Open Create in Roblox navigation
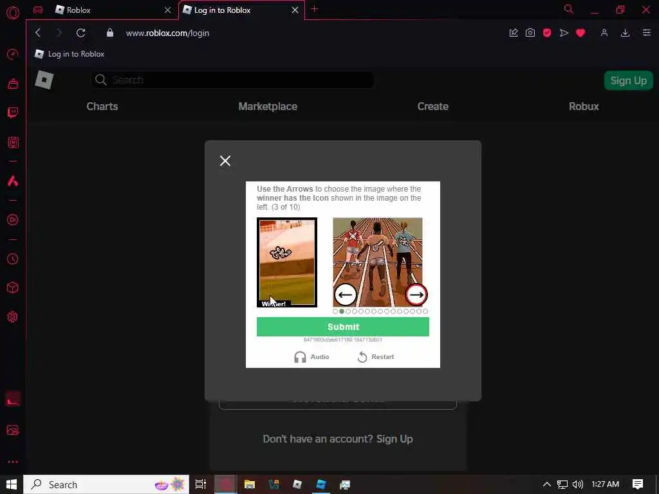 433,106
